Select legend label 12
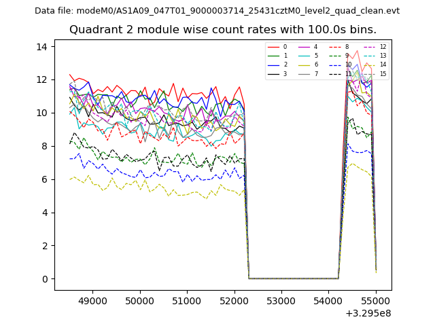This screenshot has width=435, height=326. [x=383, y=47]
